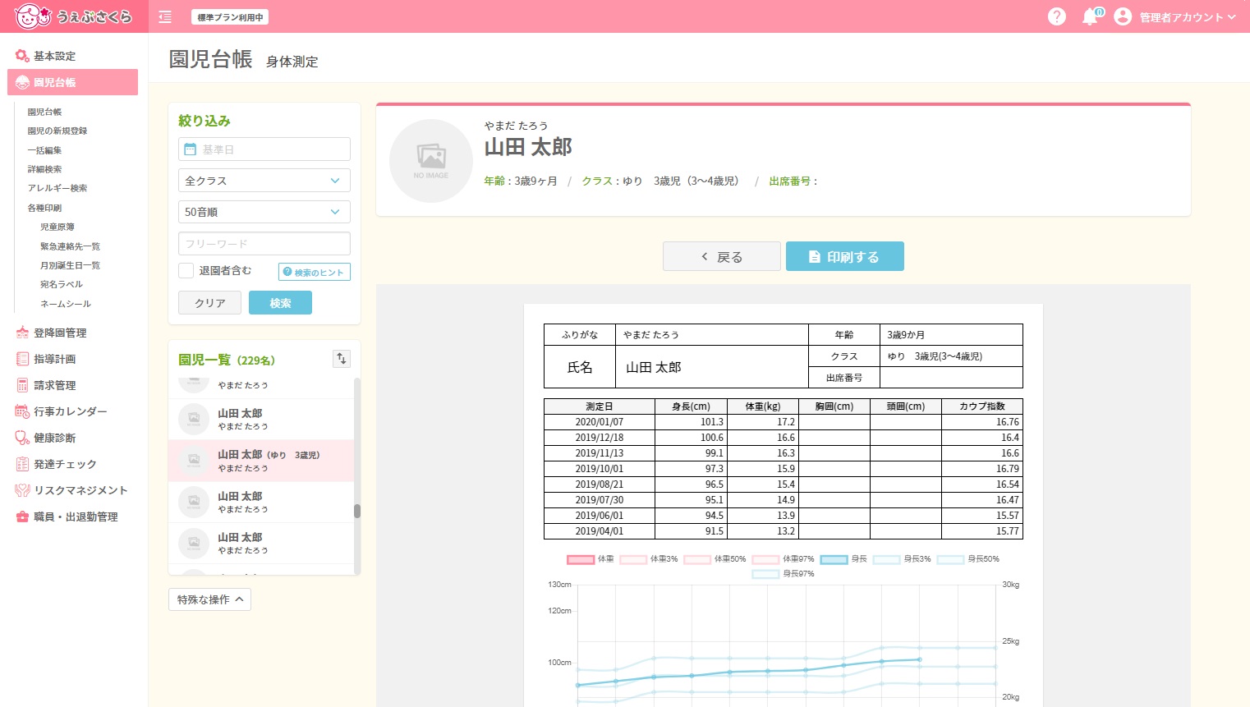Viewport: 1250px width, 707px height.
Task: Toggle 体重 legend in chart
Action: [591, 559]
